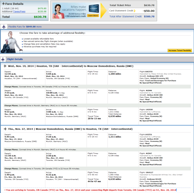Click the red Toronto connection warning message

[90, 190]
